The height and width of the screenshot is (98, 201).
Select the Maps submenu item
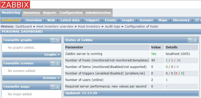coord(163,20)
